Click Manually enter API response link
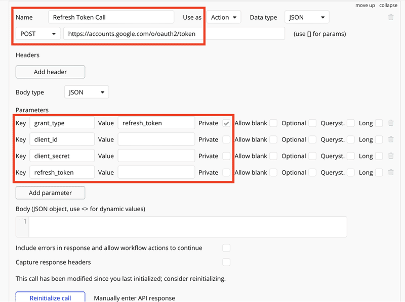Viewport: 405px width, 302px height. coord(134,298)
